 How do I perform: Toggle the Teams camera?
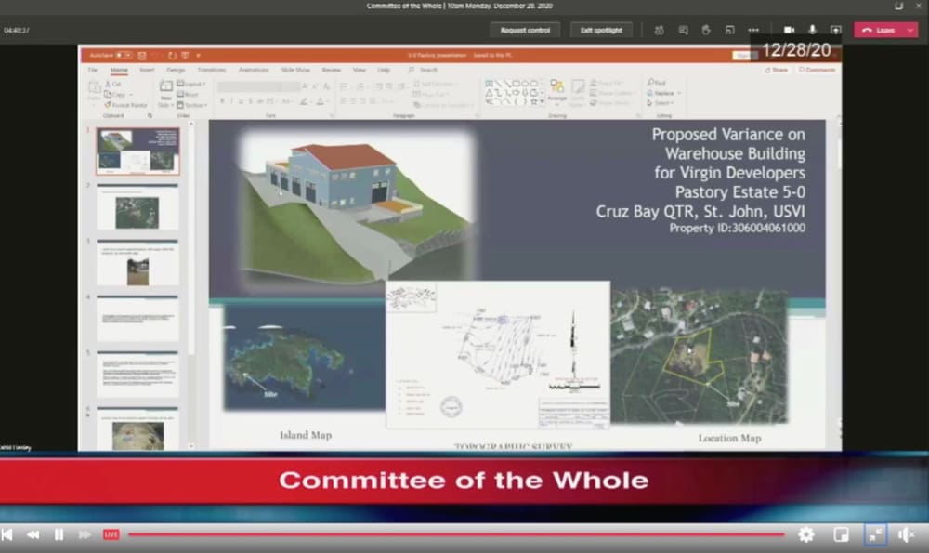(x=789, y=31)
